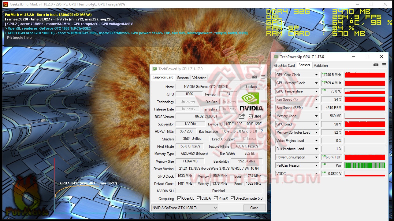Click the Fan Speed value 4510 RPM
394x221 pixels.
pyautogui.click(x=332, y=108)
